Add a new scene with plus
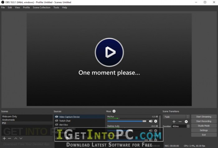 (4, 138)
